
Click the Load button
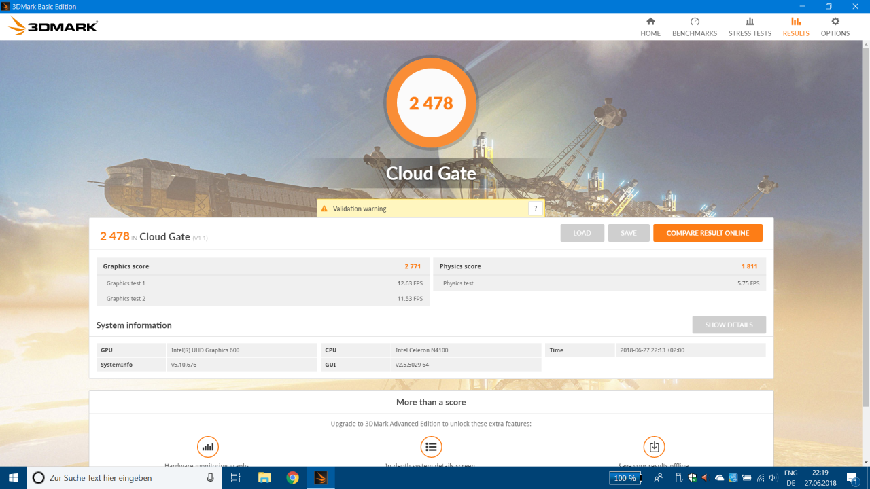(x=582, y=233)
